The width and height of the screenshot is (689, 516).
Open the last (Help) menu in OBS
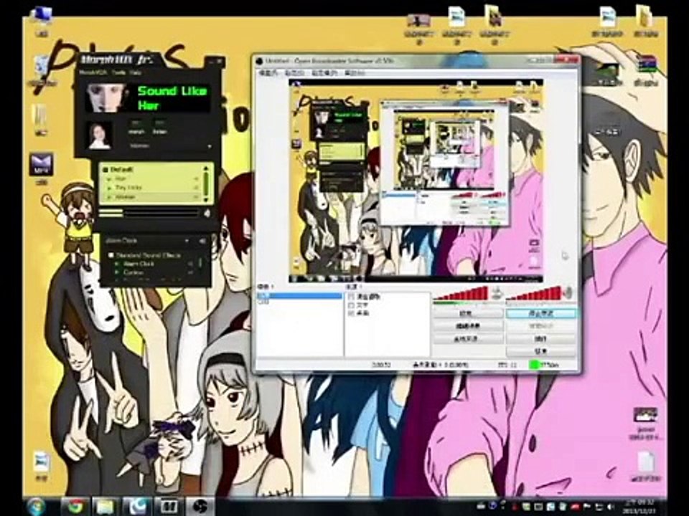[355, 73]
